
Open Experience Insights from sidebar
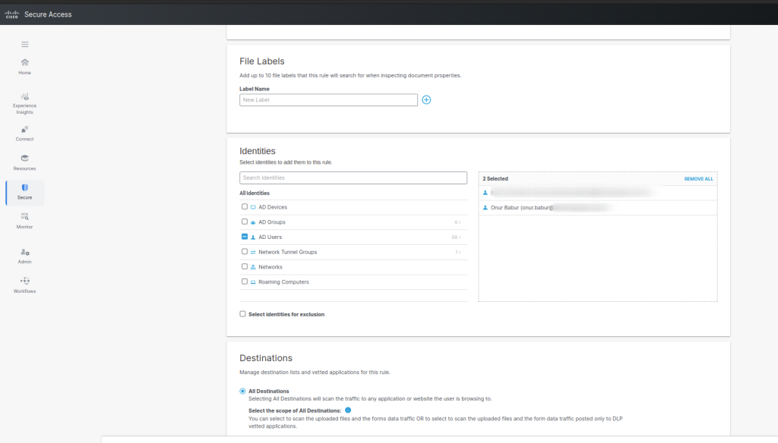pos(24,97)
